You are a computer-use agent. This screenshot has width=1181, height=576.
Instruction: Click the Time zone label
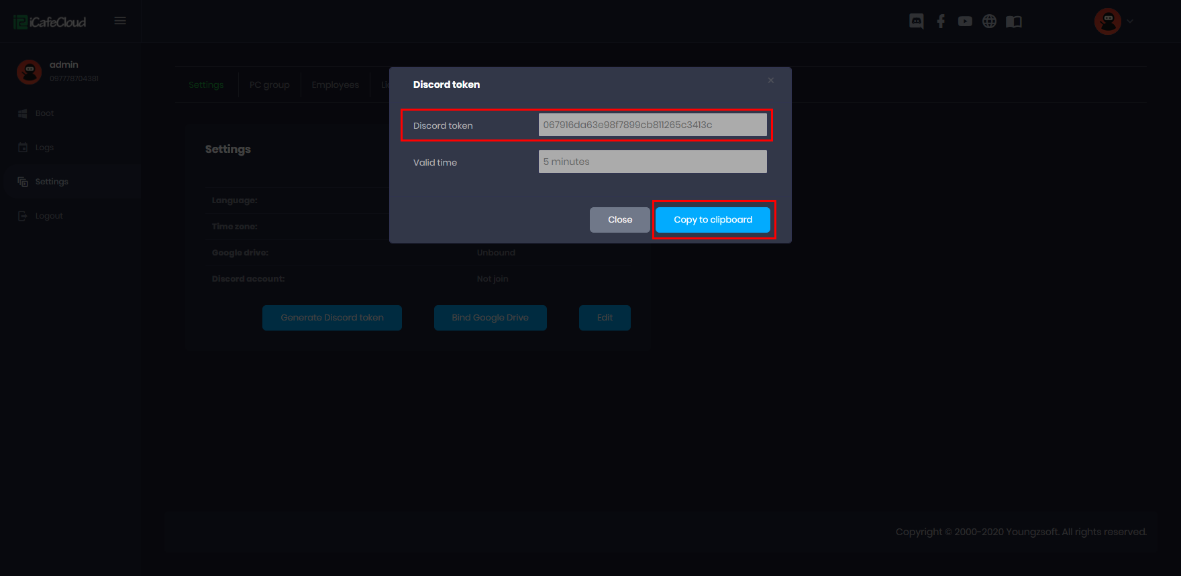point(235,227)
